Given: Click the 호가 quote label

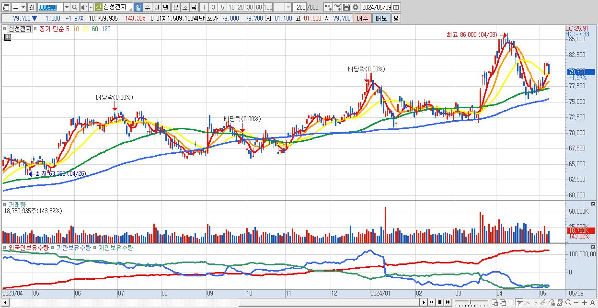Looking at the screenshot, I should (212, 18).
